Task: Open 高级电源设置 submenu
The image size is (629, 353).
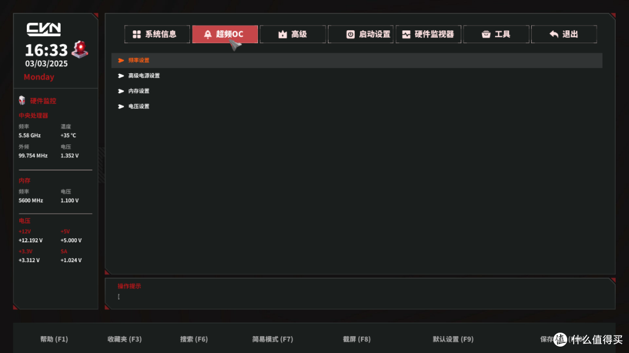Action: [356, 75]
